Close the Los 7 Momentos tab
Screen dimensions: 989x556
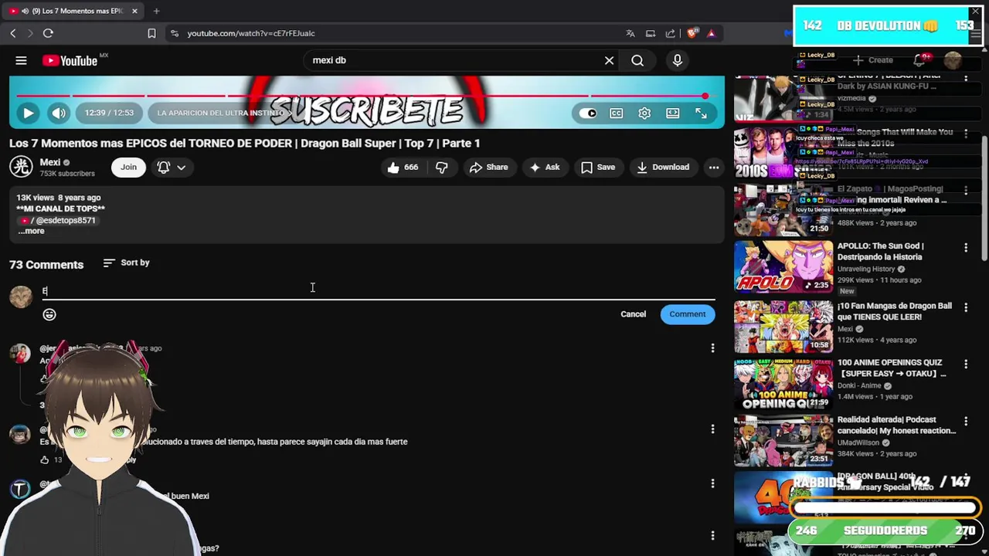click(x=134, y=11)
